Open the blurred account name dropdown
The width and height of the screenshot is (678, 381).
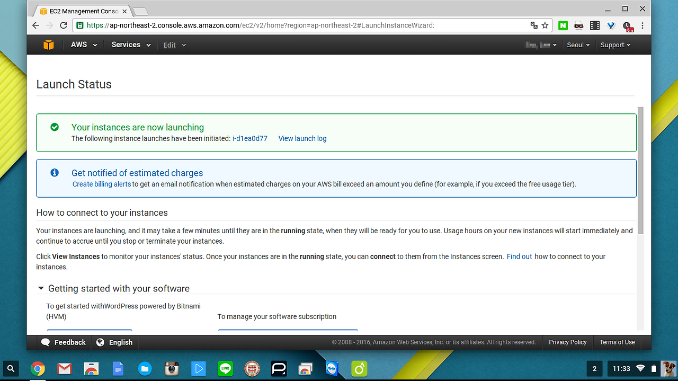[541, 45]
